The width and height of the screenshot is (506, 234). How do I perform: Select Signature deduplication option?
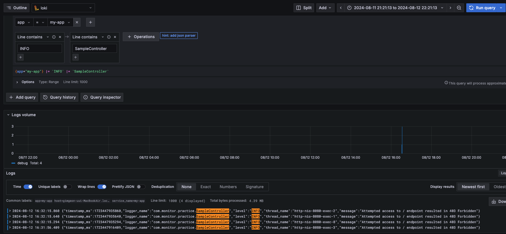point(255,187)
